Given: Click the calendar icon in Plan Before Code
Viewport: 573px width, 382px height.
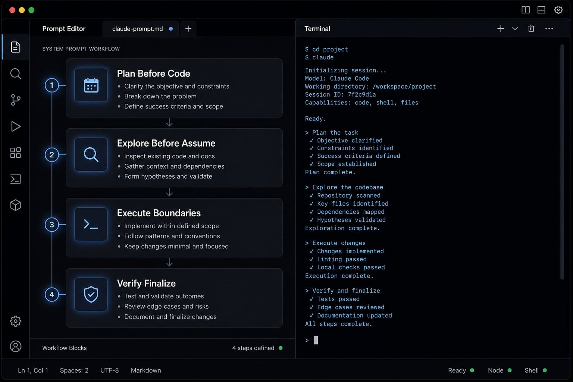Looking at the screenshot, I should (91, 85).
